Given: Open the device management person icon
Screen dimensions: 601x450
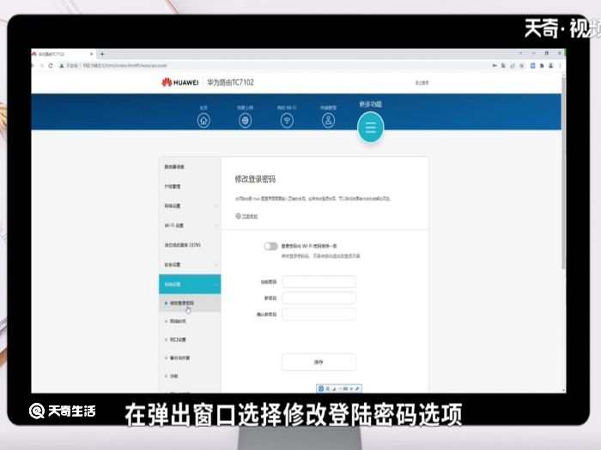Looking at the screenshot, I should point(328,121).
